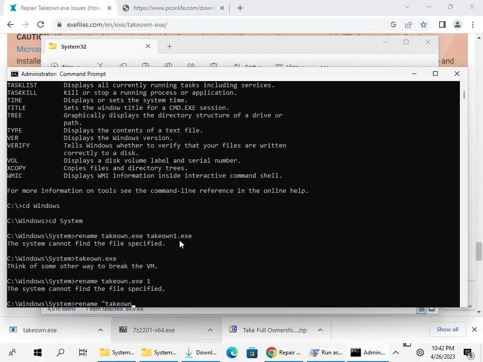Open Microsoft Store from taskbar
483x362 pixels.
click(x=252, y=353)
